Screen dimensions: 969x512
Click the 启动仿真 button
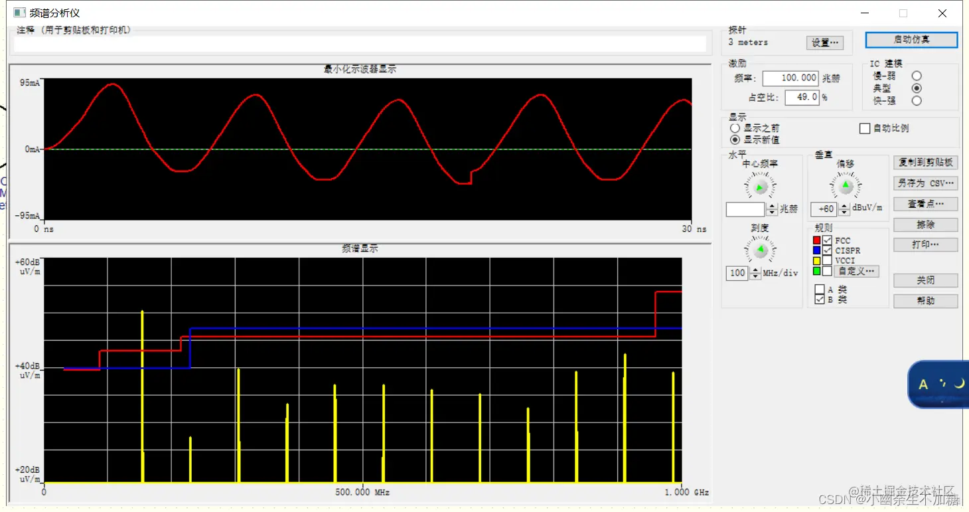[911, 40]
